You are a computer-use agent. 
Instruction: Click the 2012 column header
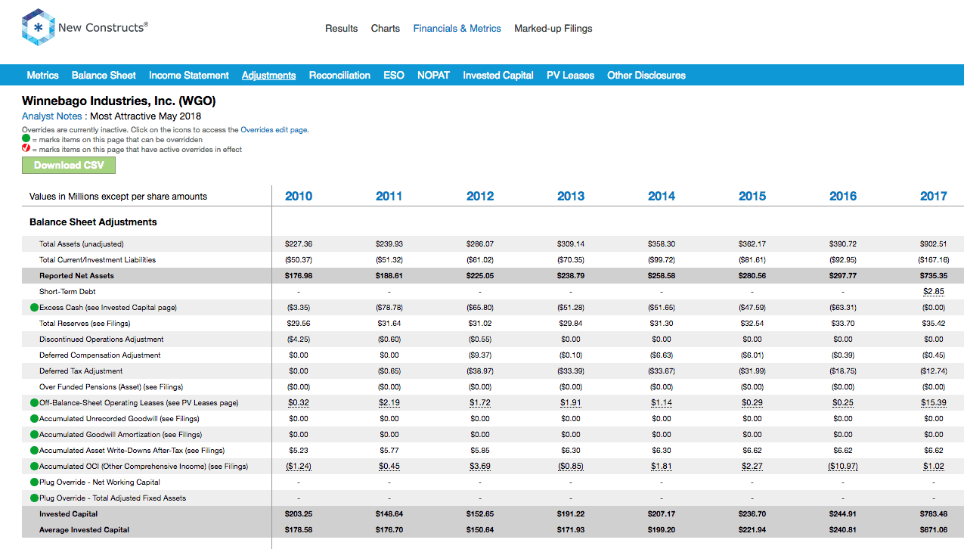point(480,196)
